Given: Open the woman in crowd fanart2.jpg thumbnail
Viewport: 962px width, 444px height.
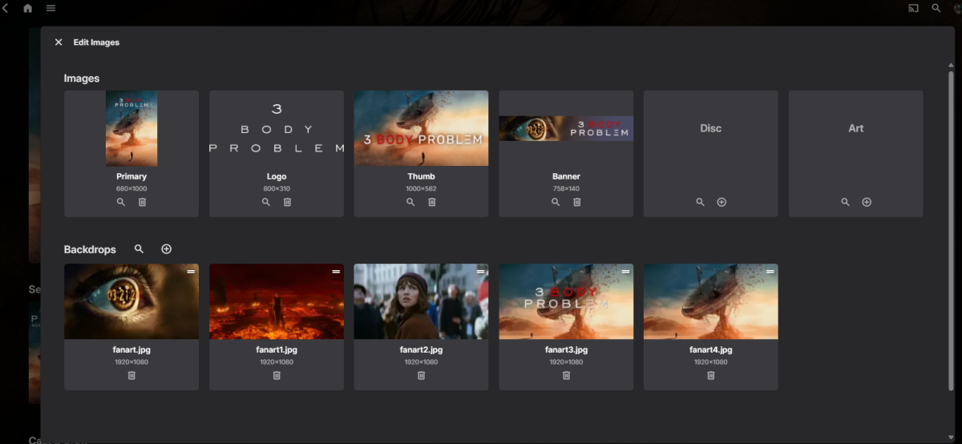Looking at the screenshot, I should click(x=421, y=301).
